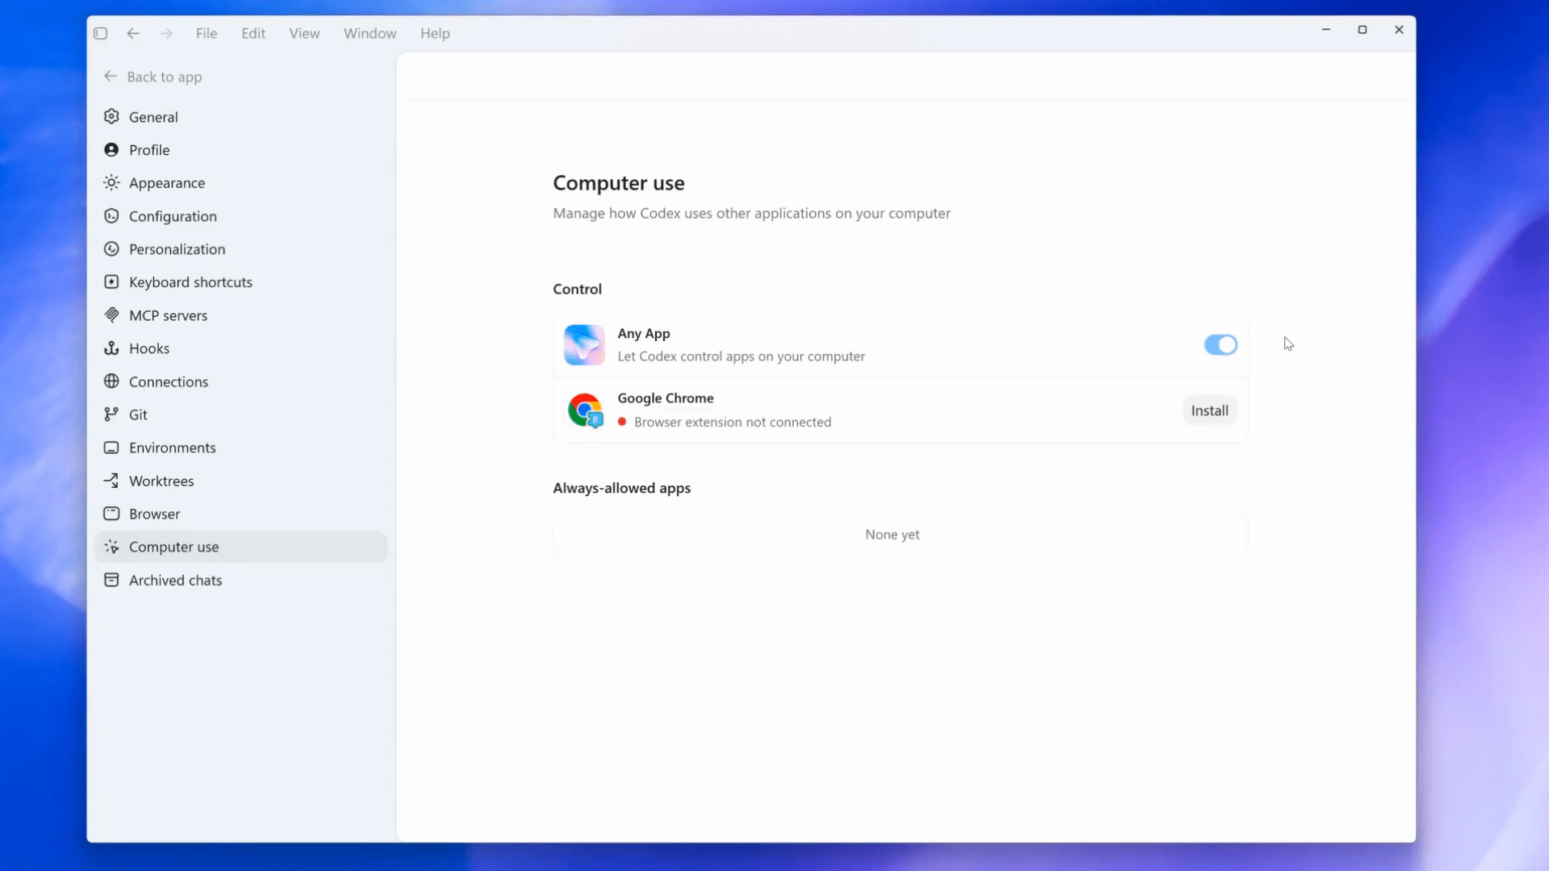Click 'Let Codex control apps on your computer'

741,356
